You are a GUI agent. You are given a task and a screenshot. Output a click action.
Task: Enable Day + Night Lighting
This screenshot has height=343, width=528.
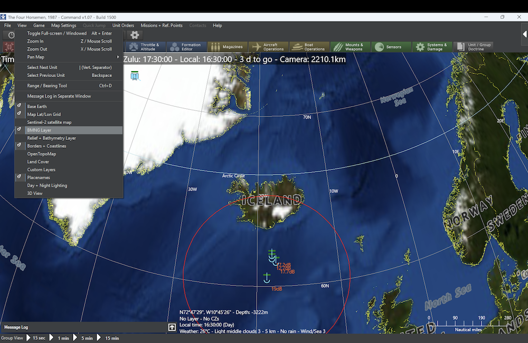pyautogui.click(x=69, y=185)
